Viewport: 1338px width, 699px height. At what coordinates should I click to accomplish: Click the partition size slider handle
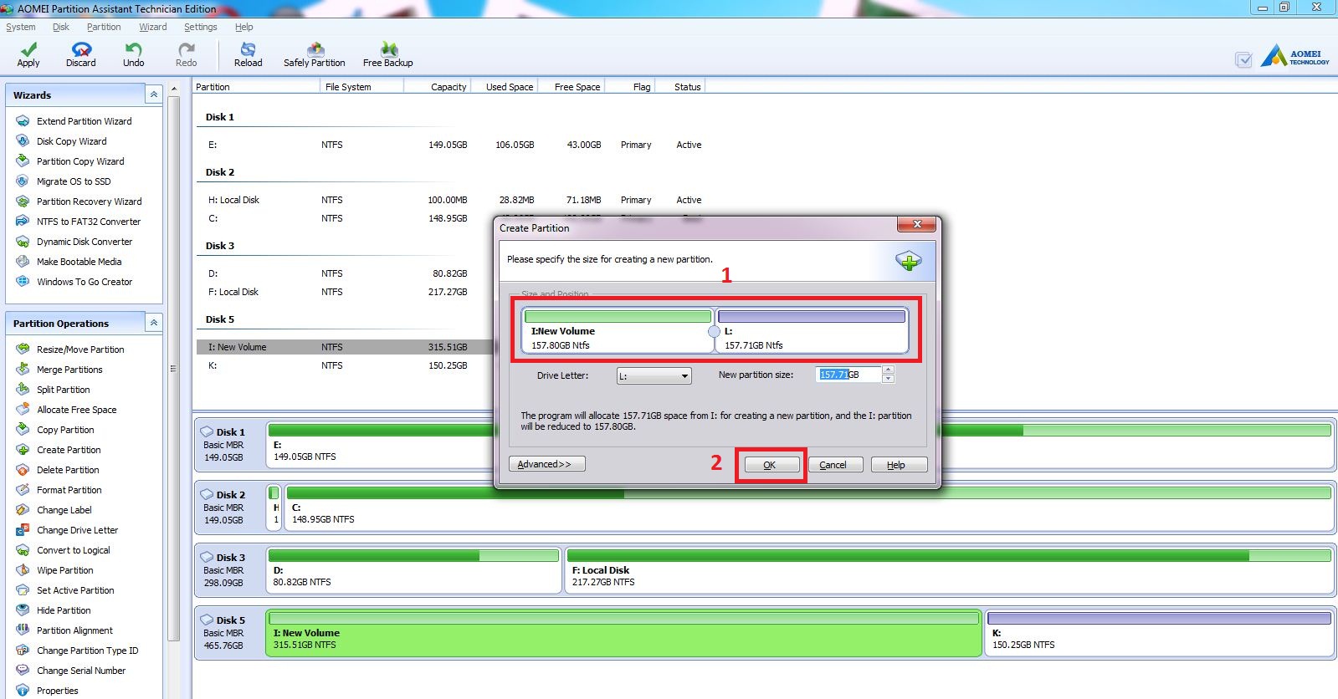pyautogui.click(x=714, y=331)
